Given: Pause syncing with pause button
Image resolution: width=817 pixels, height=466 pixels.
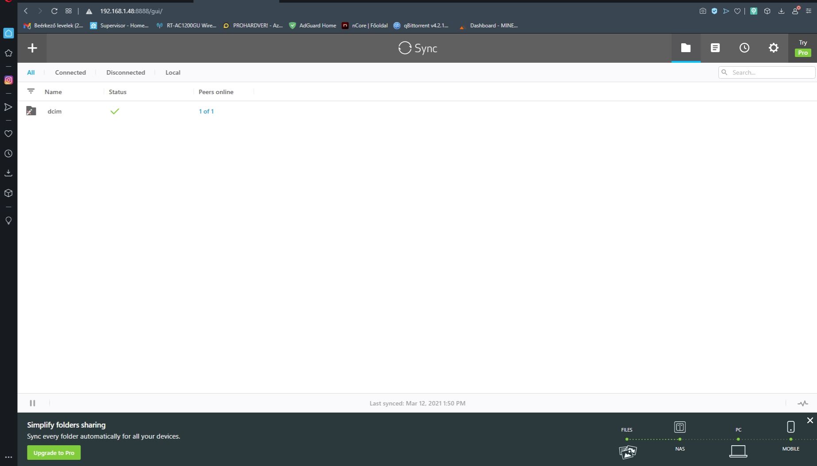Looking at the screenshot, I should pos(32,403).
